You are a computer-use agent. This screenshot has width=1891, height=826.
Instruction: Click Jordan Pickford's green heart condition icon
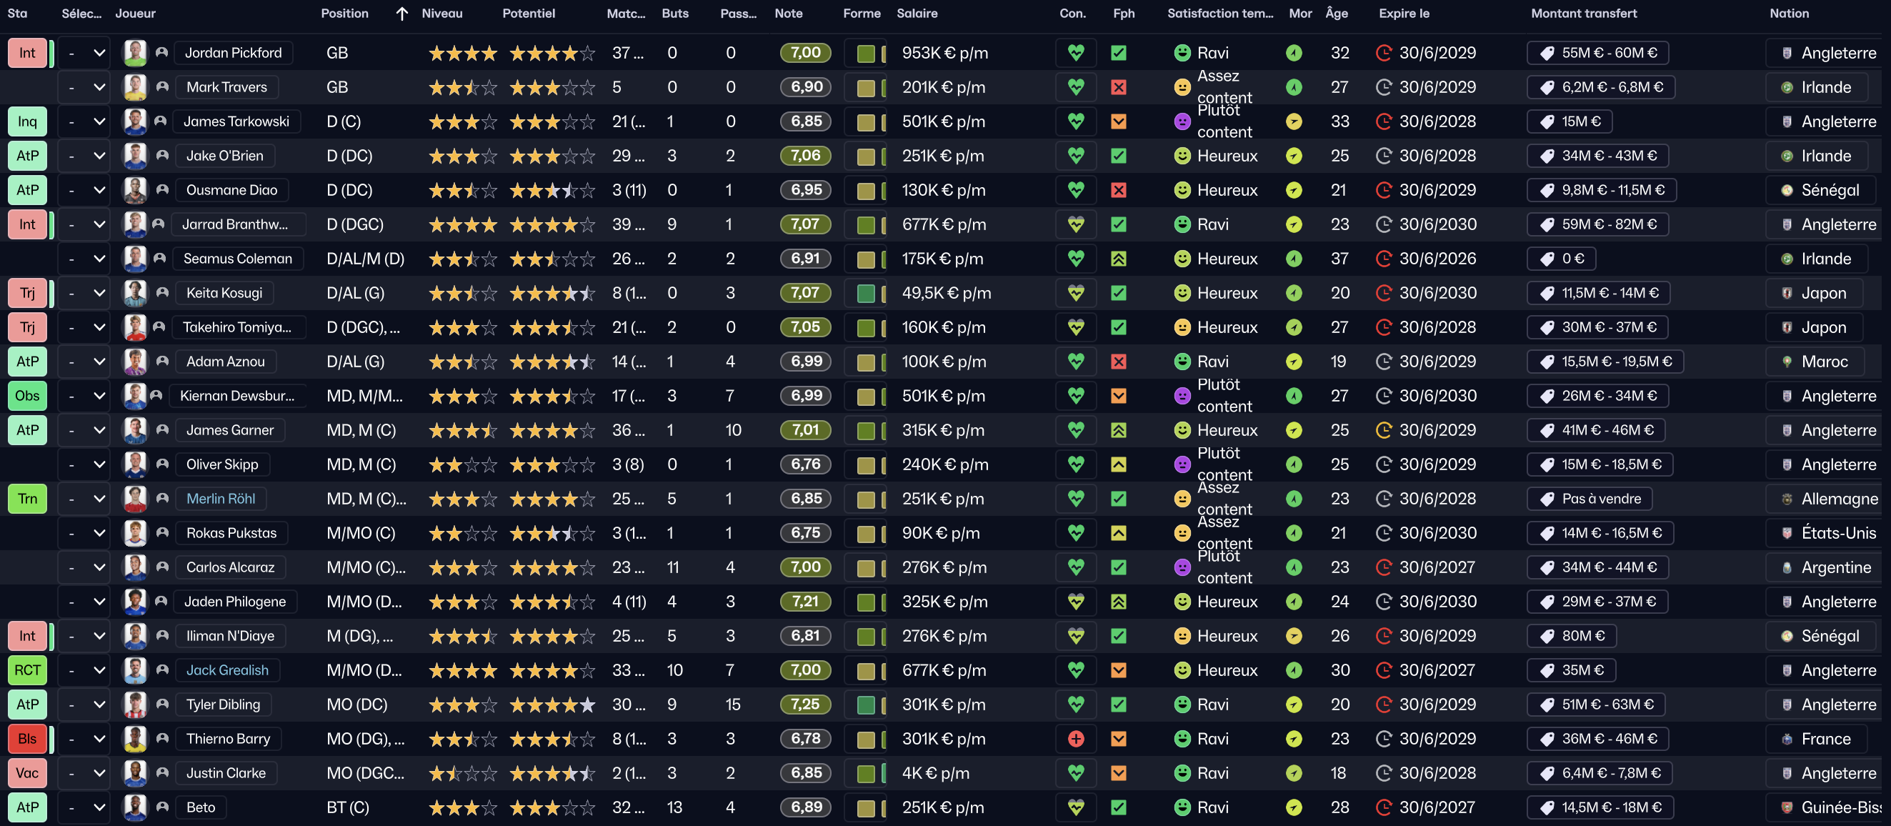pos(1075,53)
